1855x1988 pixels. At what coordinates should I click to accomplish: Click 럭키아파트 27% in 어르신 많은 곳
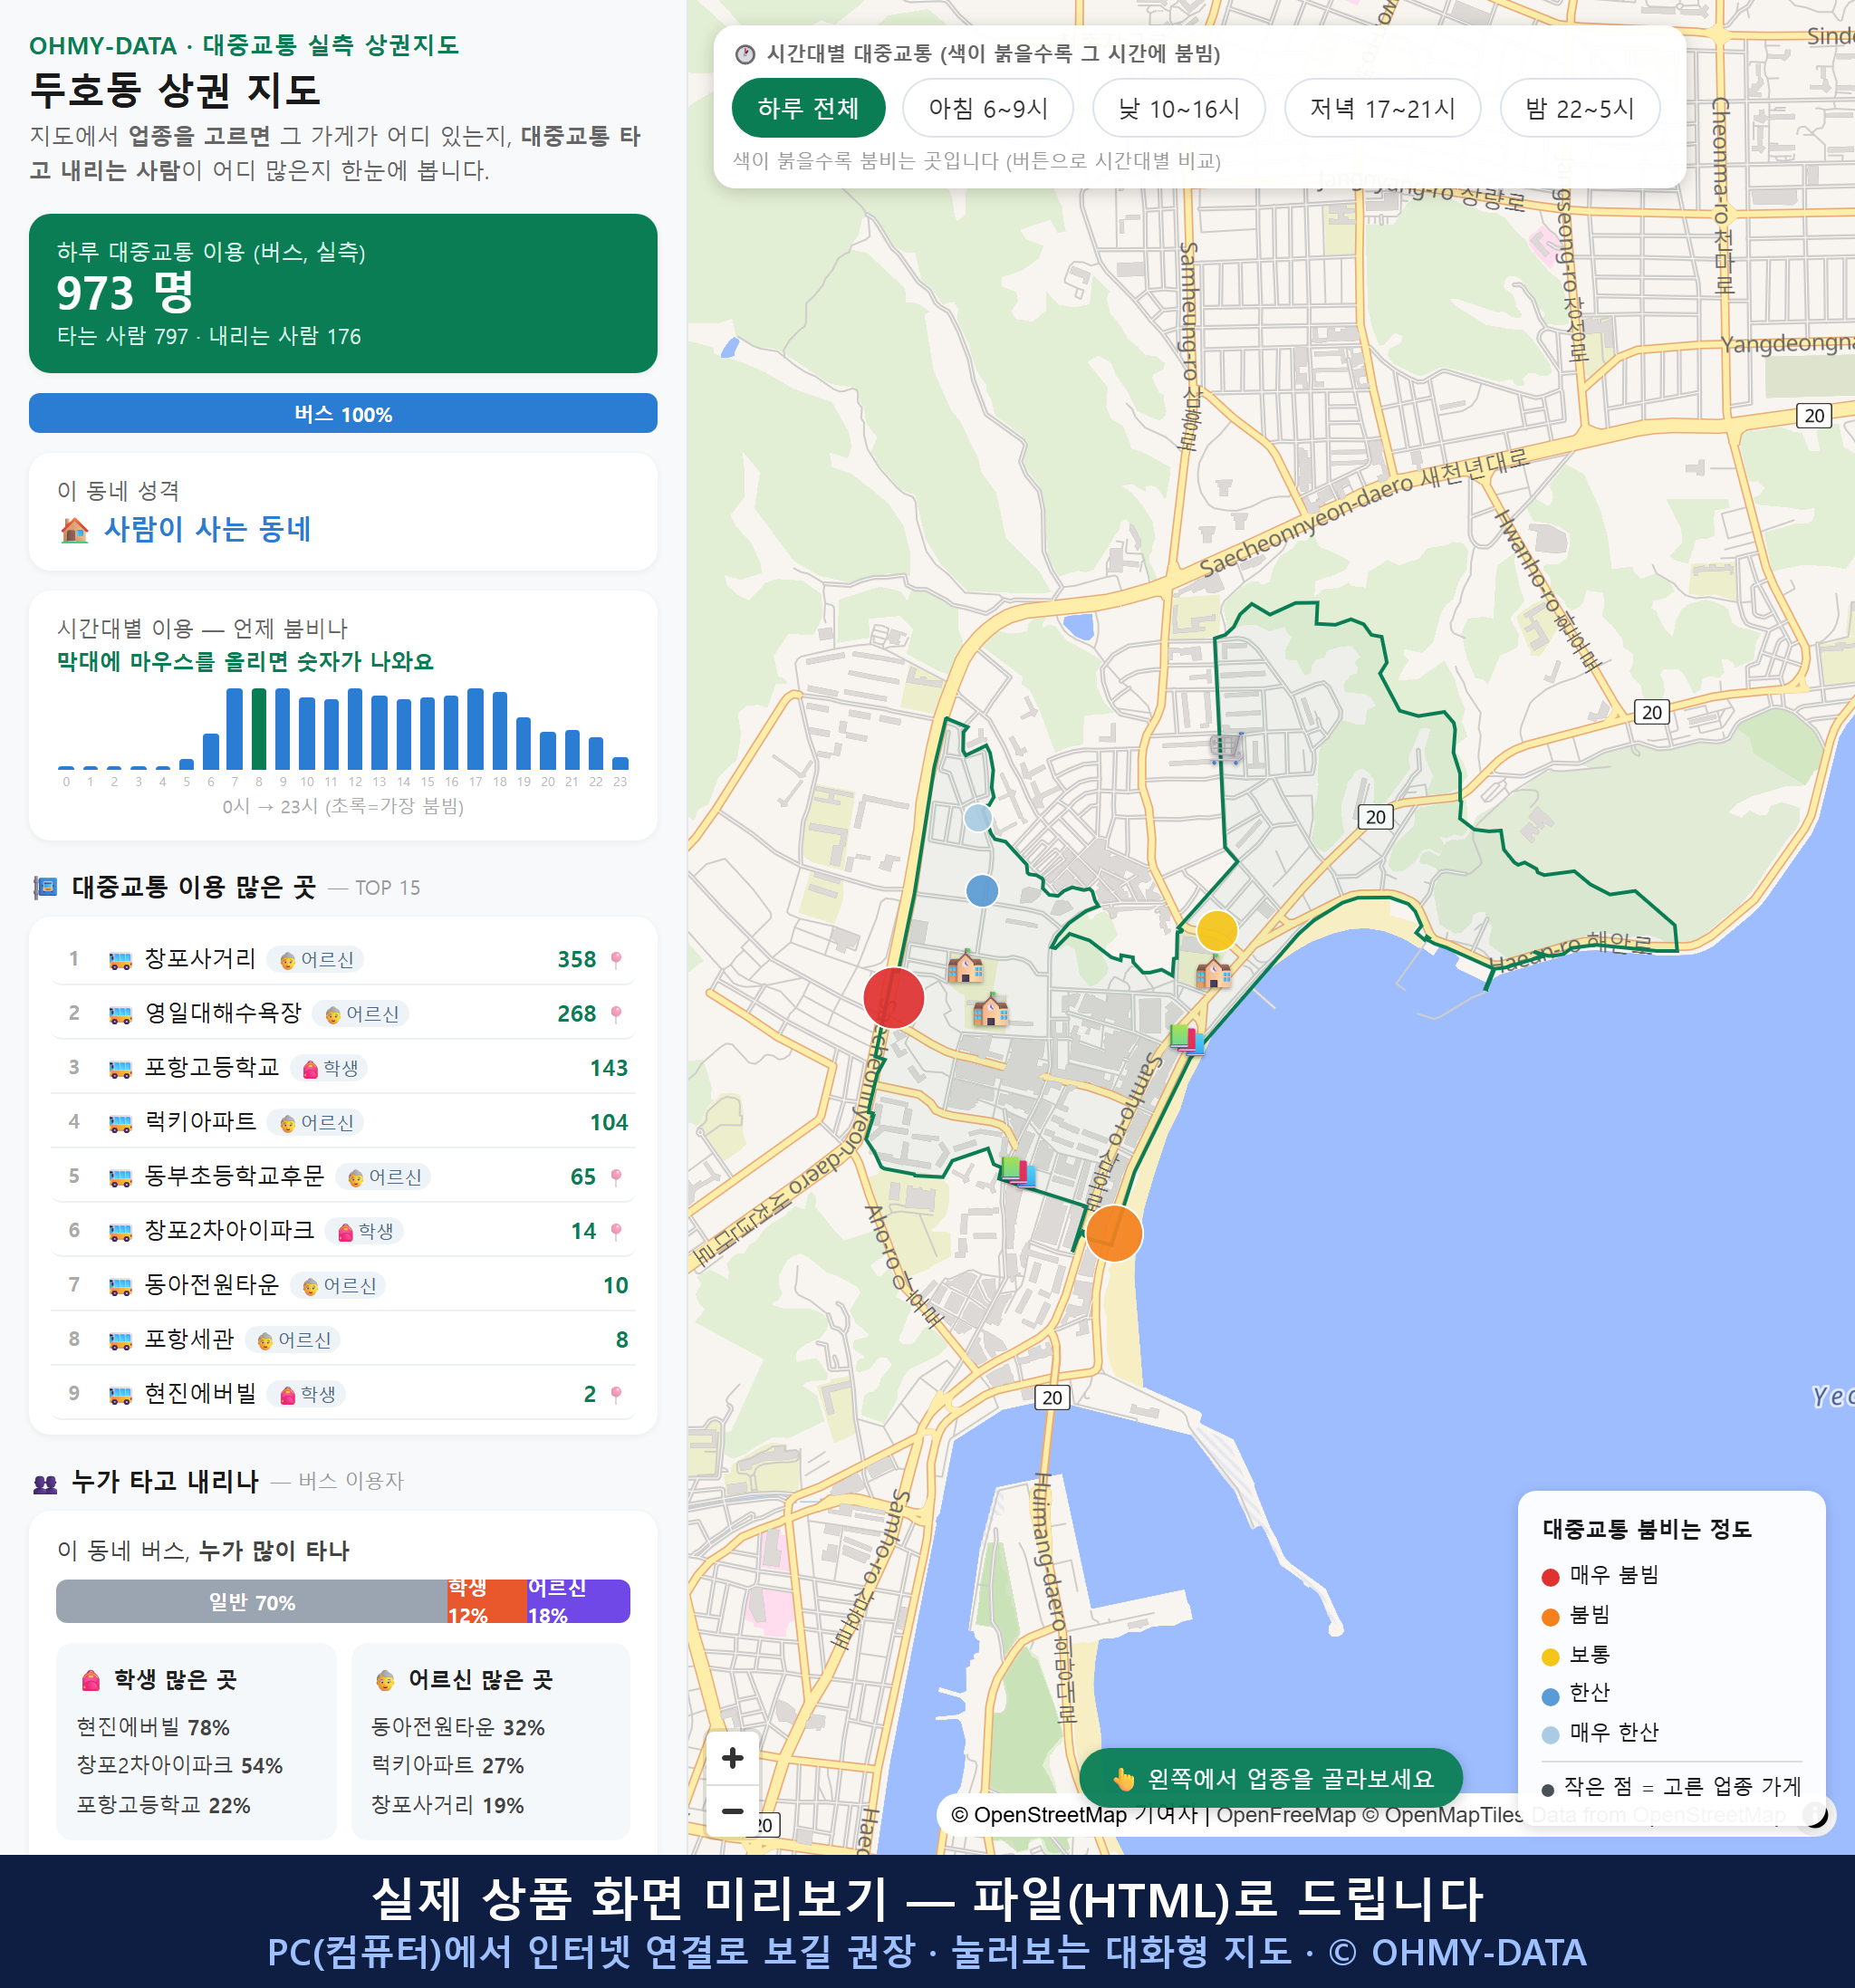pos(447,1766)
